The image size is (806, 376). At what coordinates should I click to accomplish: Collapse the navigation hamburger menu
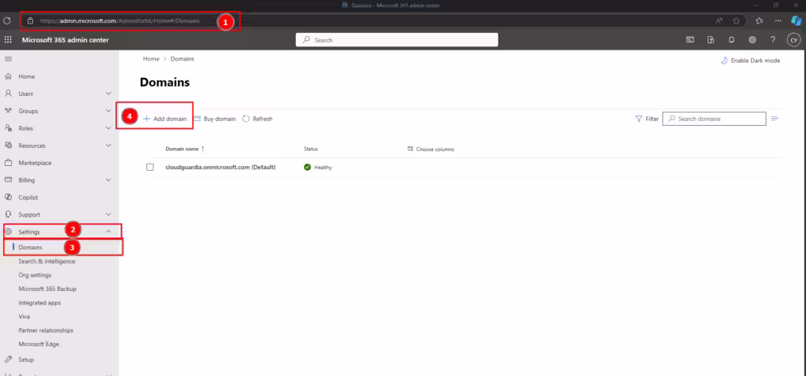tap(9, 59)
